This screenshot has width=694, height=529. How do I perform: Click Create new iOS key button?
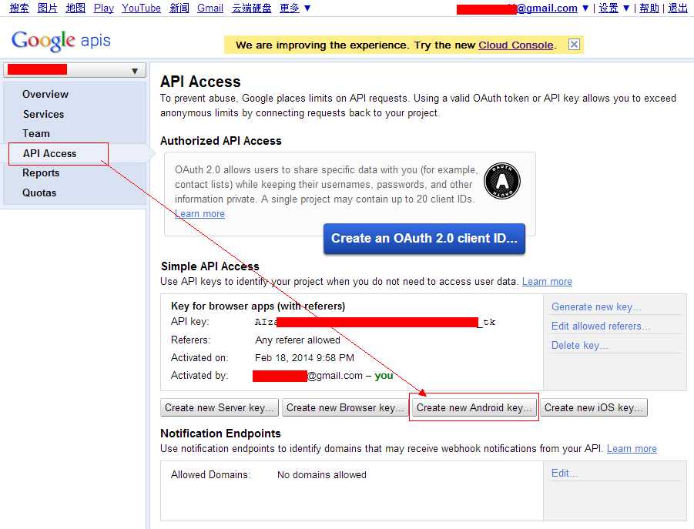(594, 407)
